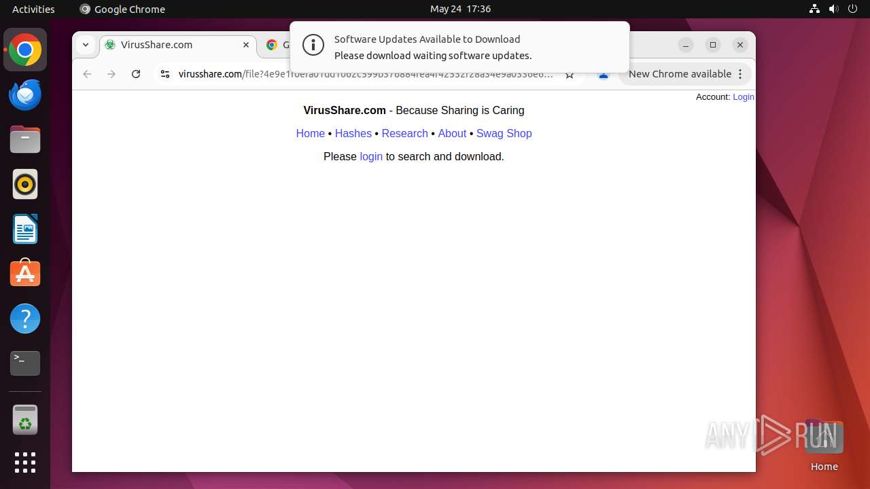Click the login link in the message
This screenshot has width=870, height=489.
pos(371,156)
